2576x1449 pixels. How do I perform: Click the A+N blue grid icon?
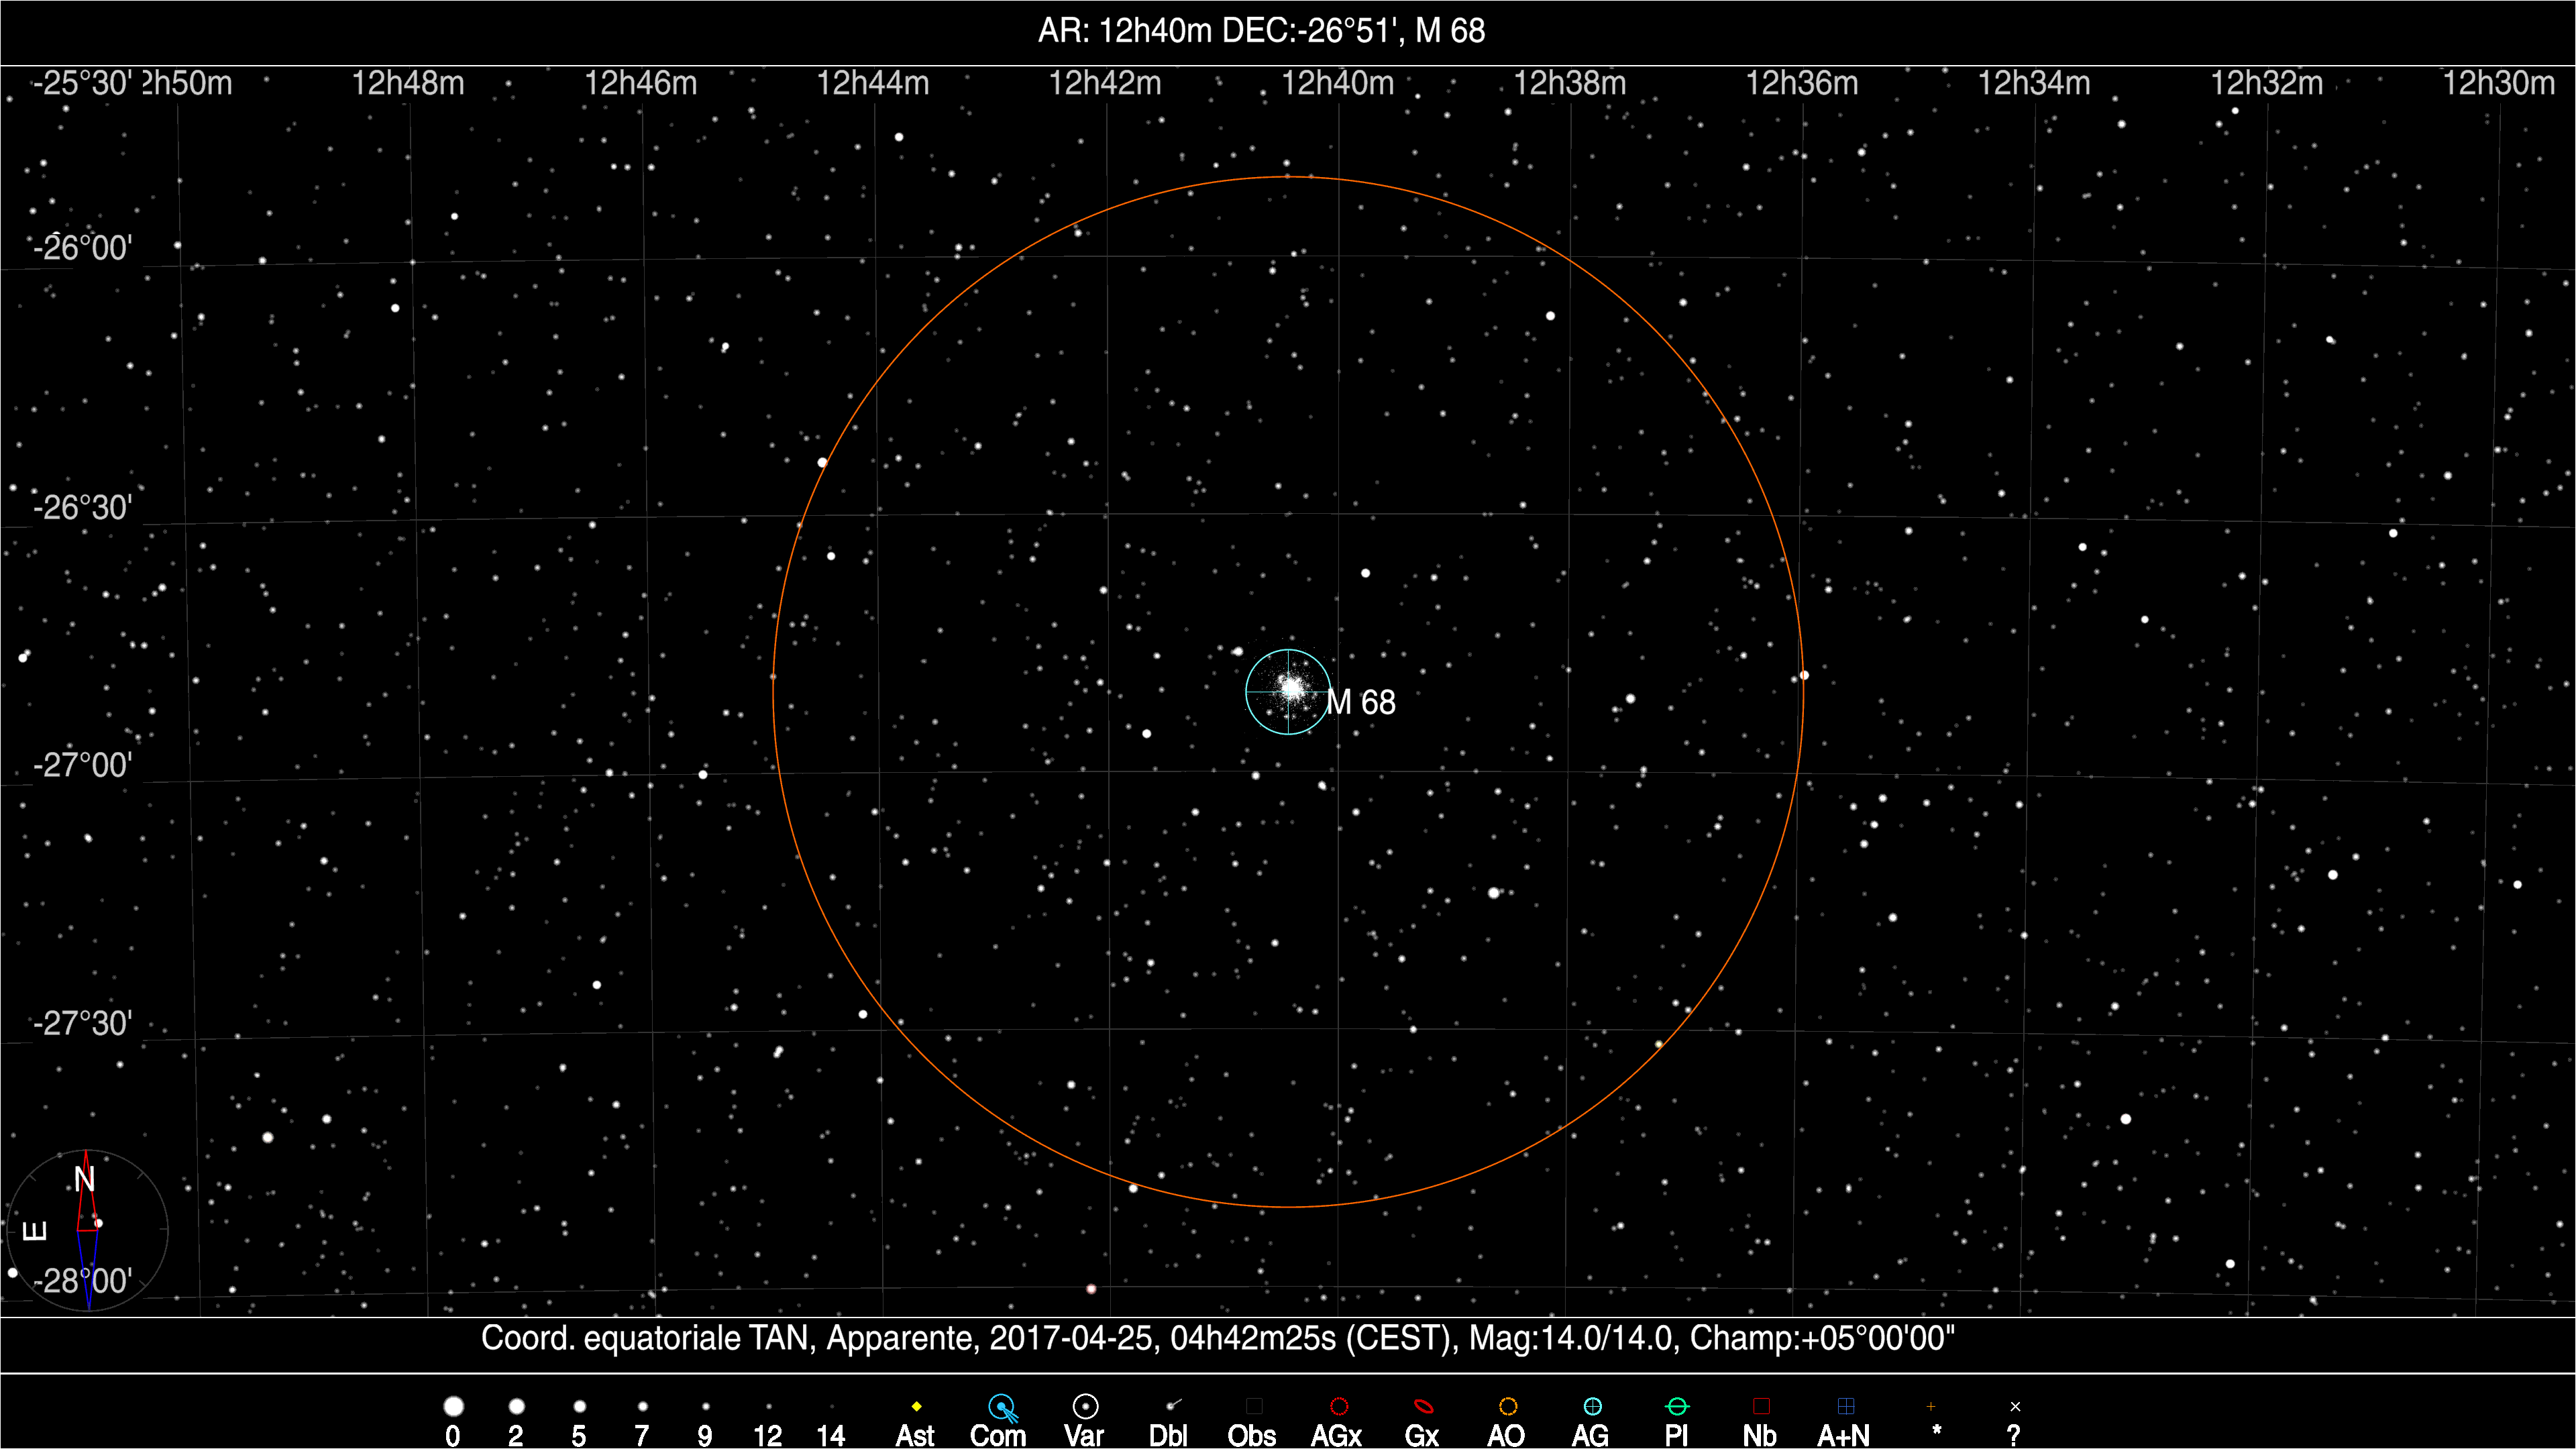pos(1846,1407)
